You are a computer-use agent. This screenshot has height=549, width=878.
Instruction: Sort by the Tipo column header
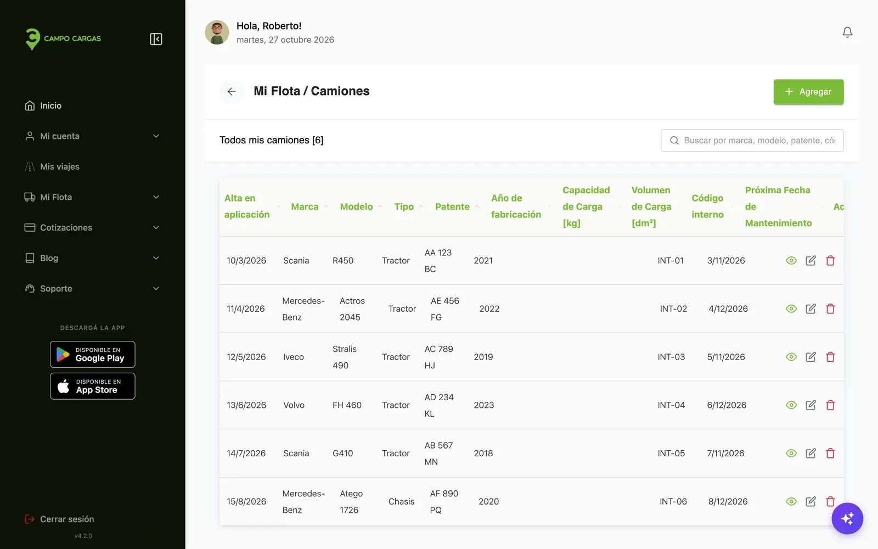[409, 207]
